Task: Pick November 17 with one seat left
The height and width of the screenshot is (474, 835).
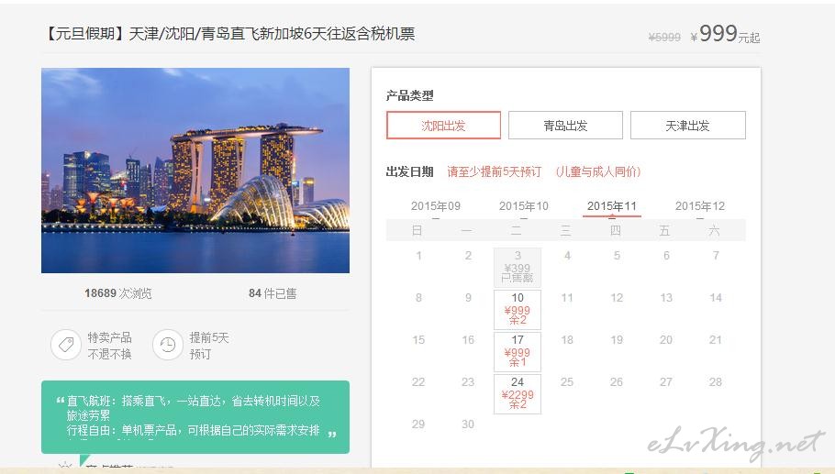Action: 518,352
